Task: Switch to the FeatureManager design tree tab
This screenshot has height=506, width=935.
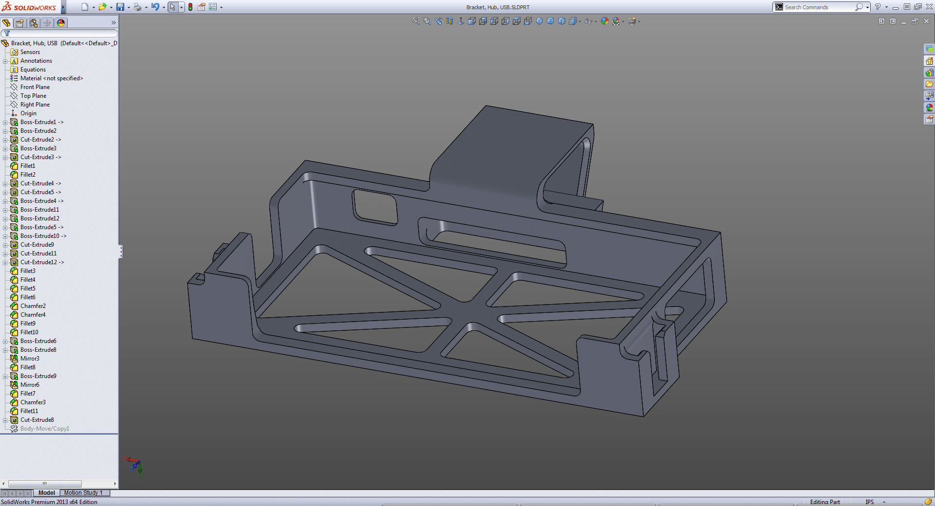Action: point(6,23)
